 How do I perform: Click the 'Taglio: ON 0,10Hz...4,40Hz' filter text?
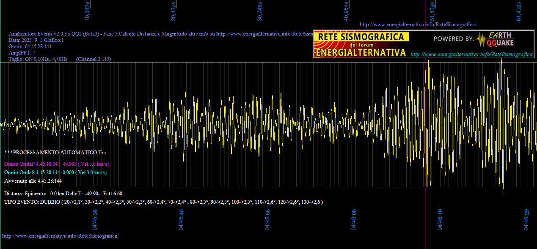(38, 59)
